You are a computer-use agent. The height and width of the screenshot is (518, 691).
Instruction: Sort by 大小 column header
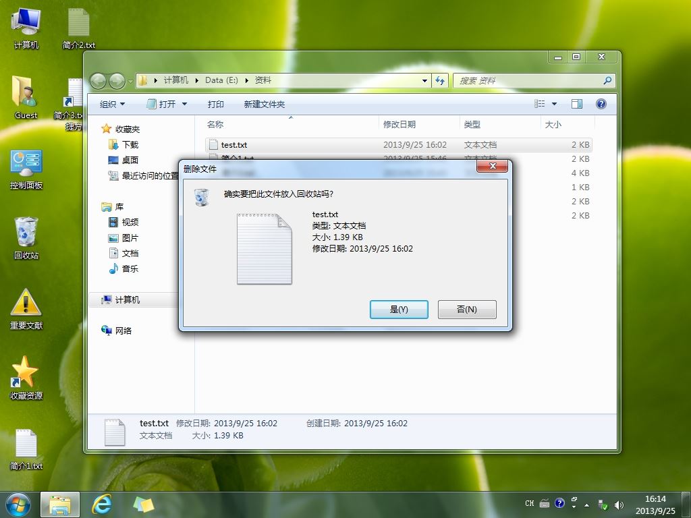pos(553,125)
